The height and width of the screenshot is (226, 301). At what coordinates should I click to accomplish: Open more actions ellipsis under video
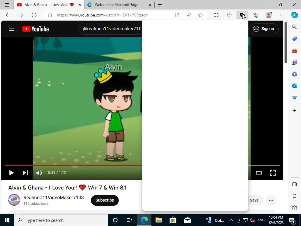pyautogui.click(x=271, y=200)
